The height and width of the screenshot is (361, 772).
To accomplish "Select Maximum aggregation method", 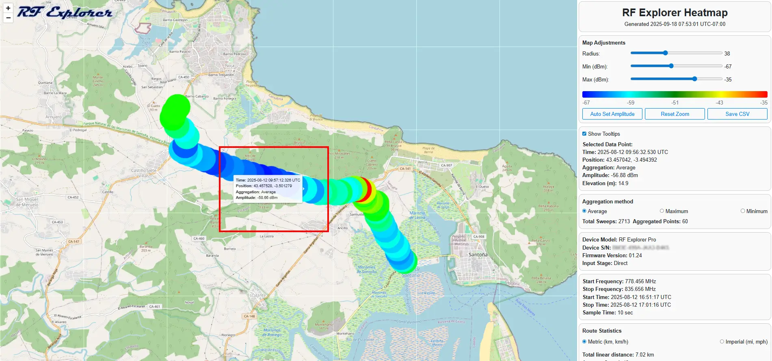I will click(662, 211).
